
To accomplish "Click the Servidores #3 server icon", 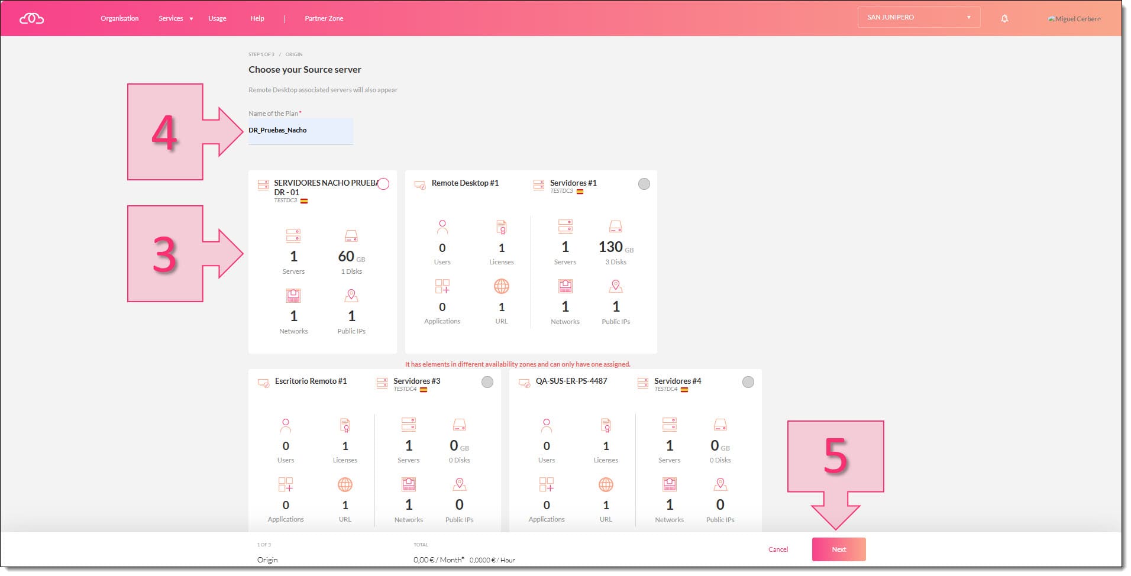I will [x=382, y=383].
